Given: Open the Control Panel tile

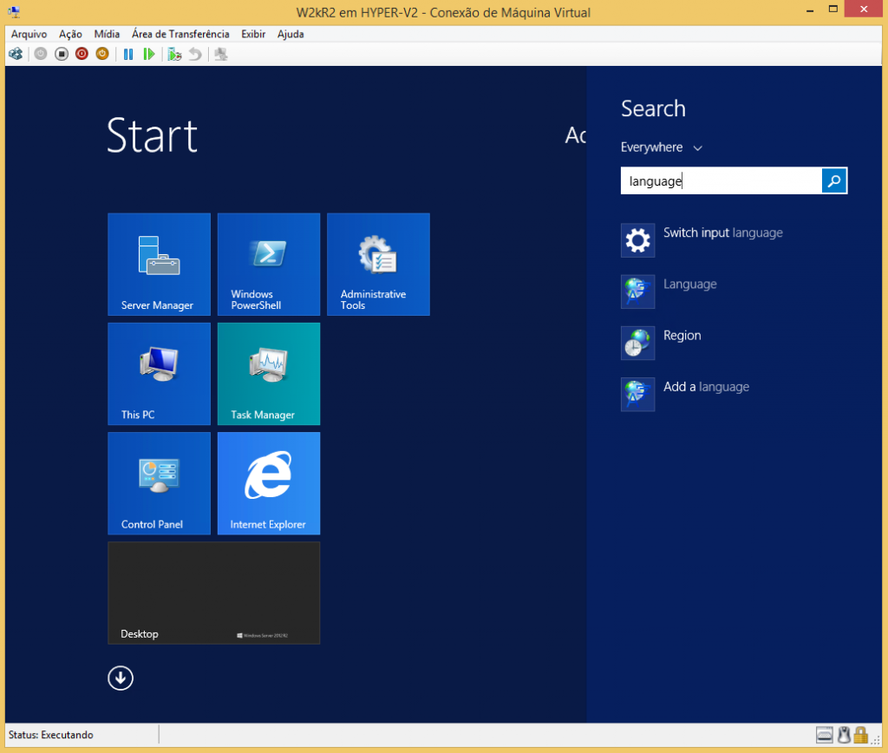Looking at the screenshot, I should coord(160,483).
